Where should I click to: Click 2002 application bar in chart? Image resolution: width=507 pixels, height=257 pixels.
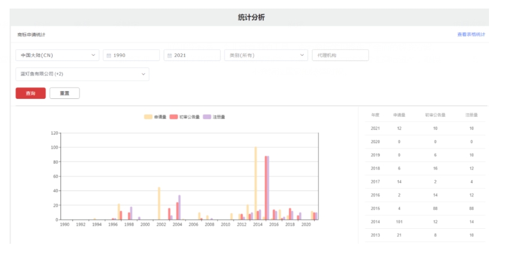(x=159, y=204)
